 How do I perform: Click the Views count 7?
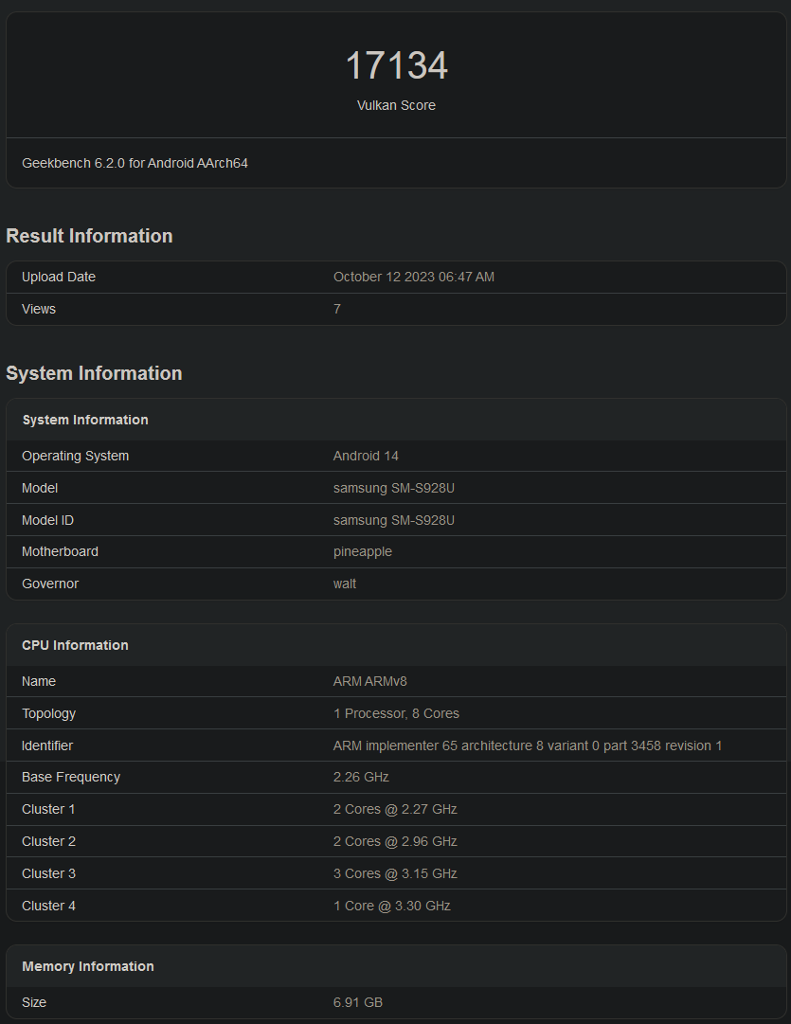pos(337,309)
